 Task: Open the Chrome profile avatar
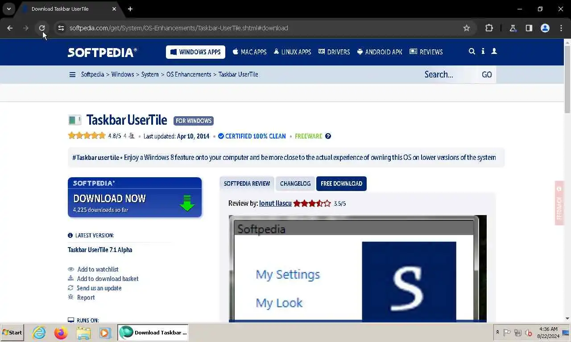tap(545, 28)
